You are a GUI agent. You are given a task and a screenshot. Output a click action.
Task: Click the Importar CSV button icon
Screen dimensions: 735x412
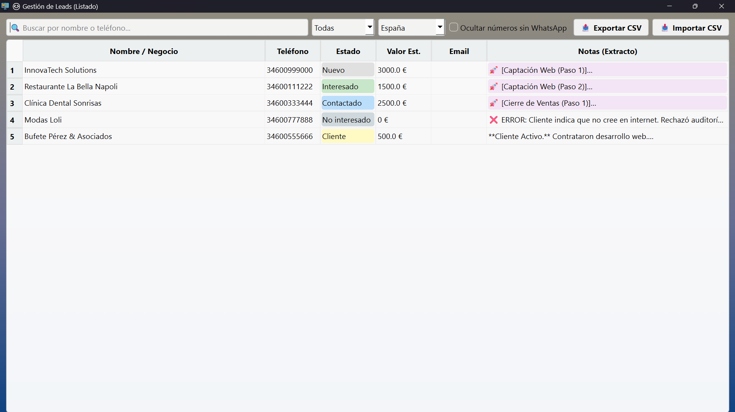(x=665, y=28)
